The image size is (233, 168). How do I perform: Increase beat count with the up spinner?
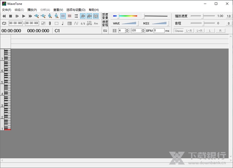click(127, 29)
